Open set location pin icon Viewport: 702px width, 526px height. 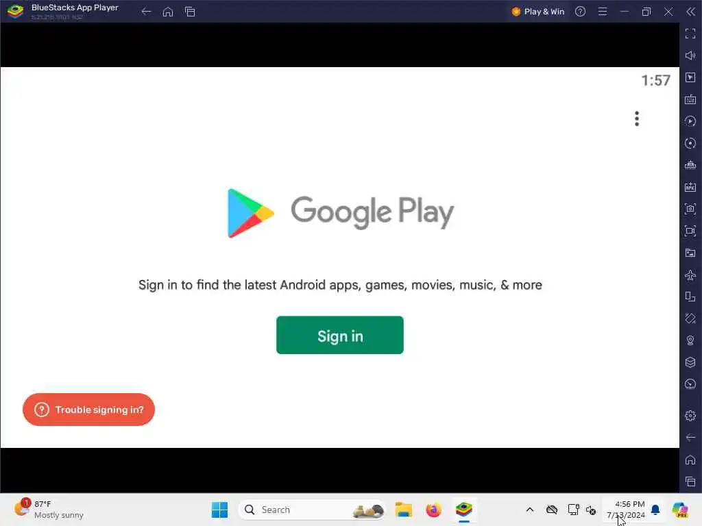[x=690, y=340]
